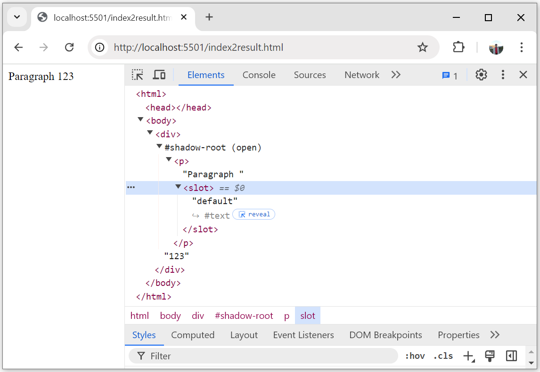Select the inspect element cursor tool

tap(137, 74)
